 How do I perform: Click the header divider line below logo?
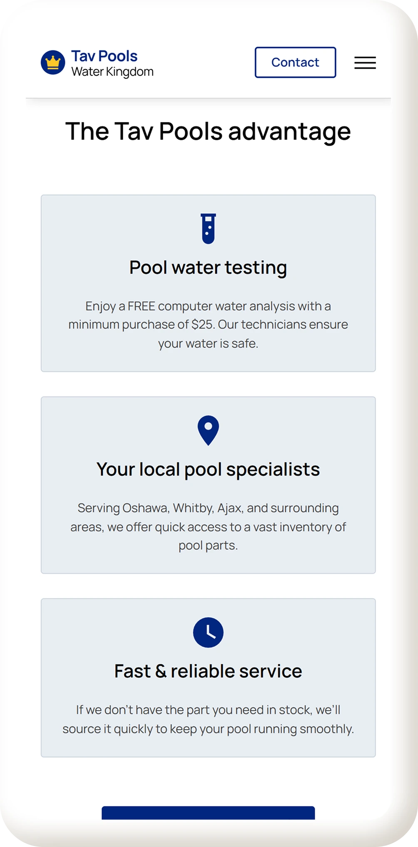[x=208, y=98]
